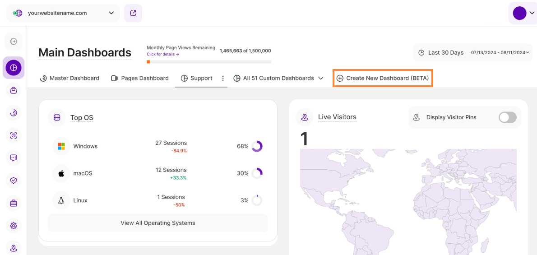
Task: Click the Support tab three-dot menu
Action: pyautogui.click(x=223, y=78)
